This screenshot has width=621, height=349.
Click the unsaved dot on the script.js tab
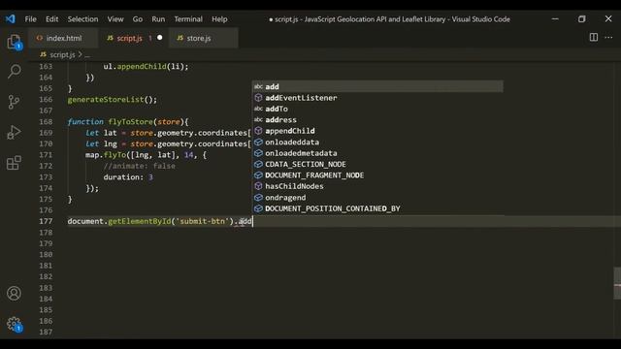click(159, 38)
